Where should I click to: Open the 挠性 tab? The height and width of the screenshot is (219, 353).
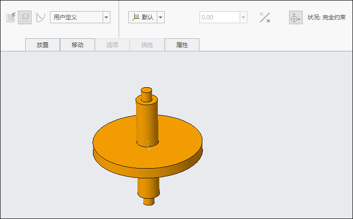coord(147,45)
